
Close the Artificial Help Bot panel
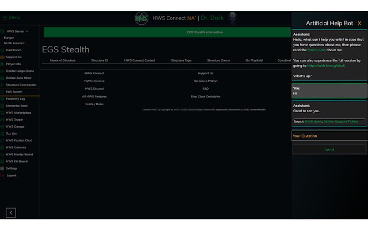(359, 23)
